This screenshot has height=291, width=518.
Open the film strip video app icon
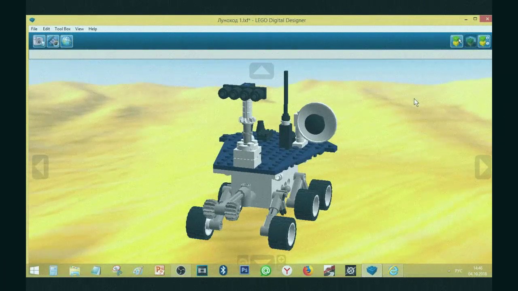(x=202, y=270)
